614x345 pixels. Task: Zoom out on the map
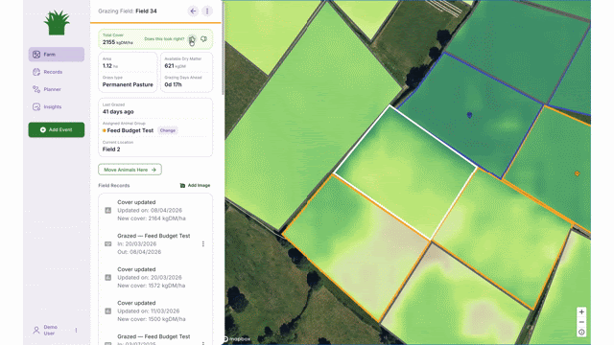pos(581,322)
